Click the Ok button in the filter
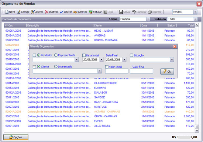Screen dimensions: 203x142 [167, 72]
